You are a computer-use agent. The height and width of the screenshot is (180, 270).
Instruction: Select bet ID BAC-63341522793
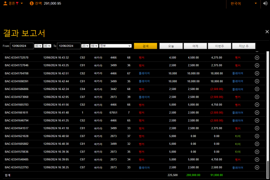click(16, 167)
